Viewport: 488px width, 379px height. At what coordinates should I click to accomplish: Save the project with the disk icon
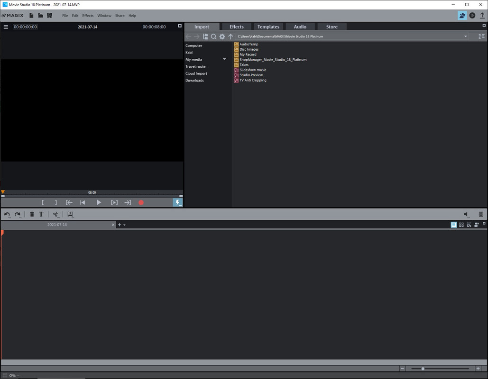[x=49, y=15]
